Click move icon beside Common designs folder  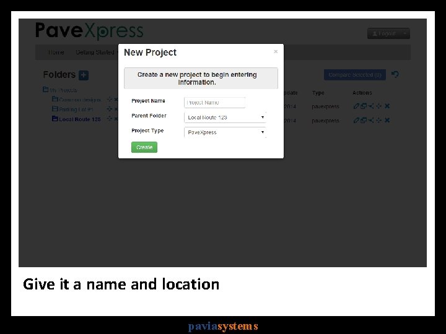coord(110,100)
